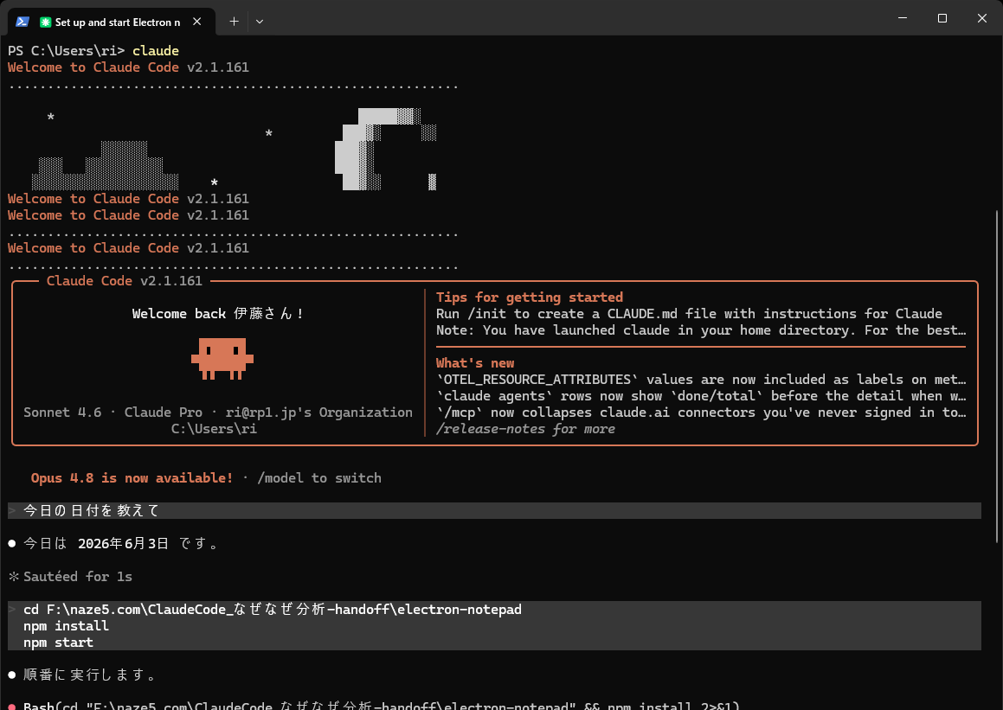The height and width of the screenshot is (710, 1003).
Task: Click '/release-notes for more' text
Action: point(525,429)
